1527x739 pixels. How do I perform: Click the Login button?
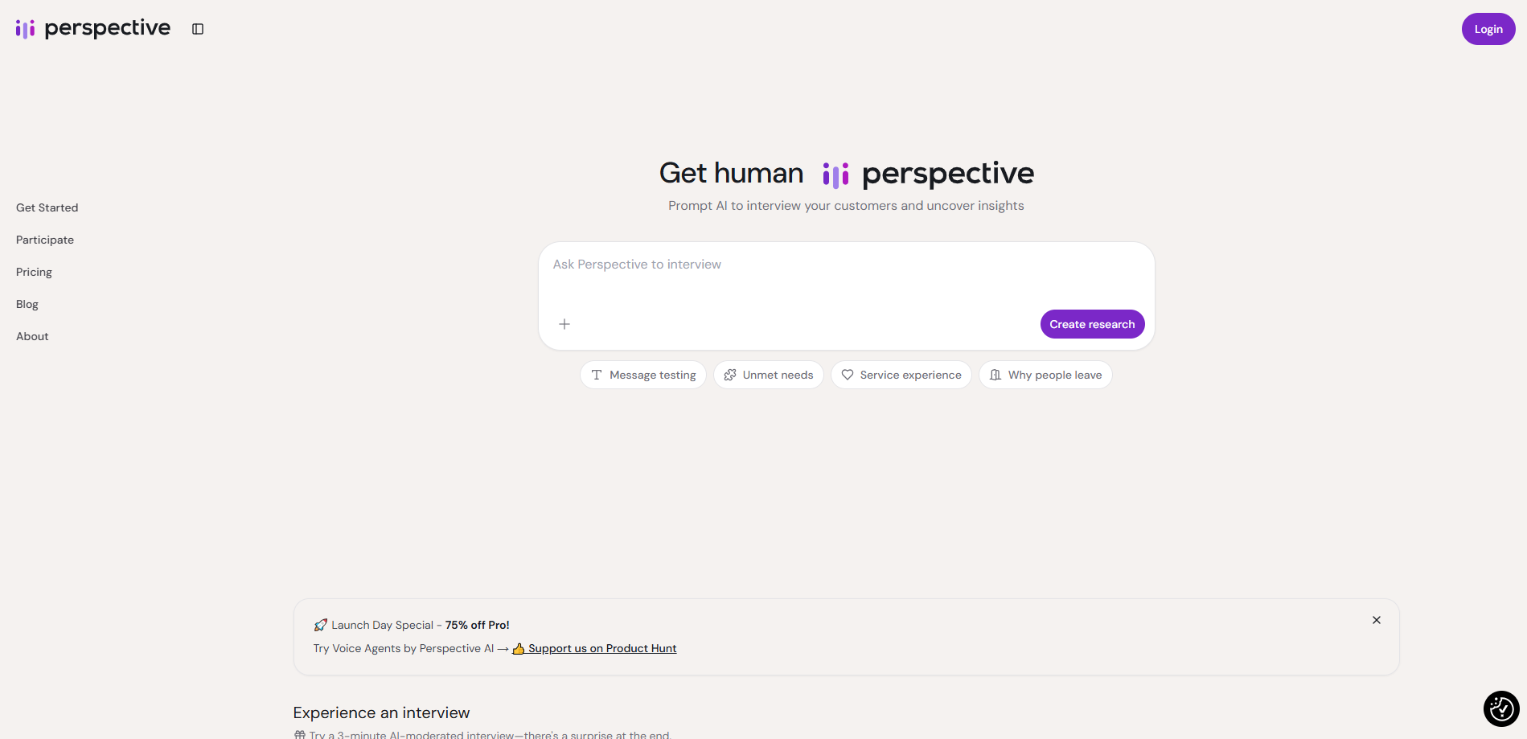click(1488, 29)
